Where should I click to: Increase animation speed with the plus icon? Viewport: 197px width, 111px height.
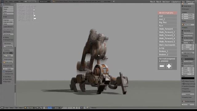(x=169, y=66)
